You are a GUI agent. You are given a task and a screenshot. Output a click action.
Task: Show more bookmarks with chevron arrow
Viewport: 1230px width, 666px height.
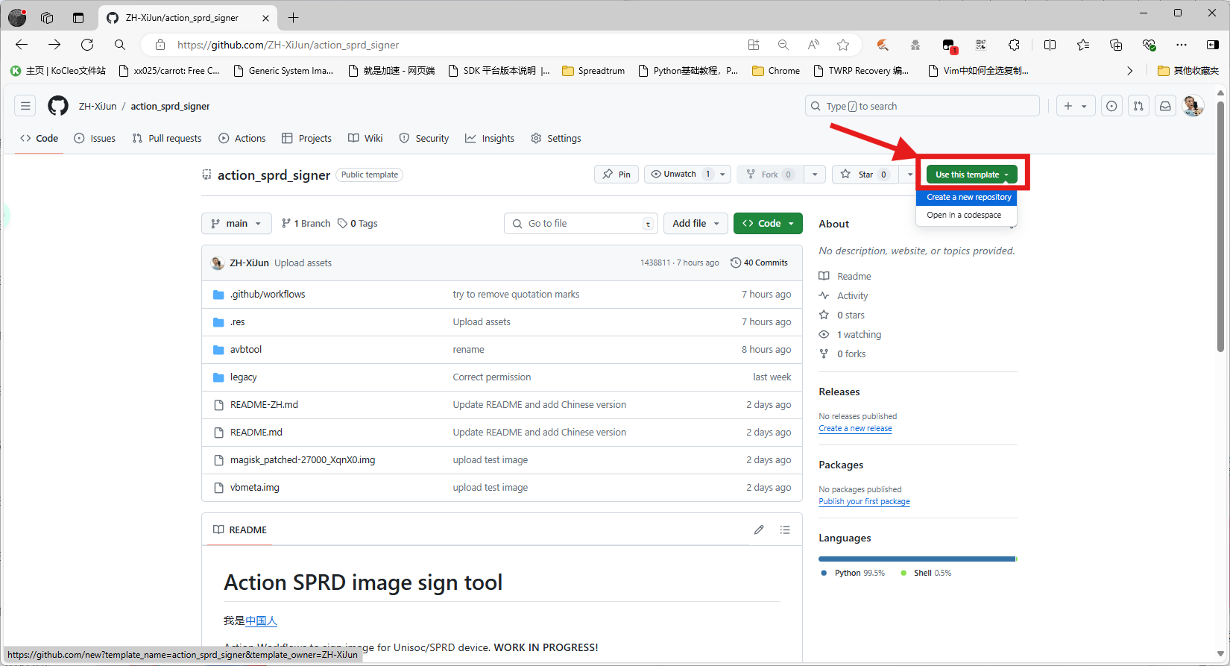point(1130,71)
